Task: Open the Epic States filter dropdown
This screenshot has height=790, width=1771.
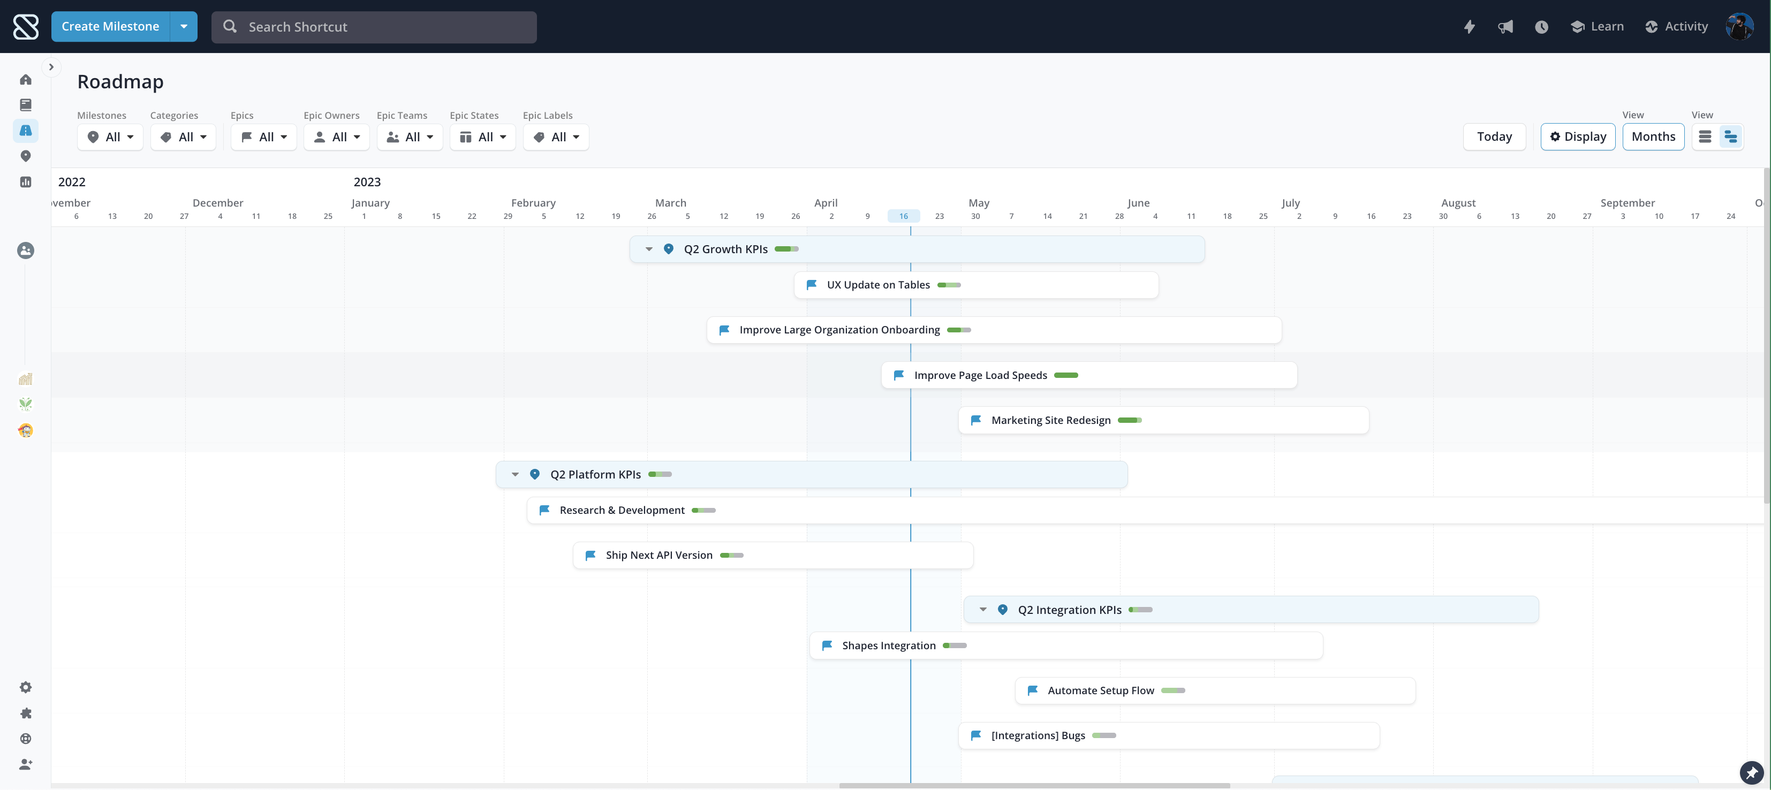Action: pyautogui.click(x=482, y=137)
